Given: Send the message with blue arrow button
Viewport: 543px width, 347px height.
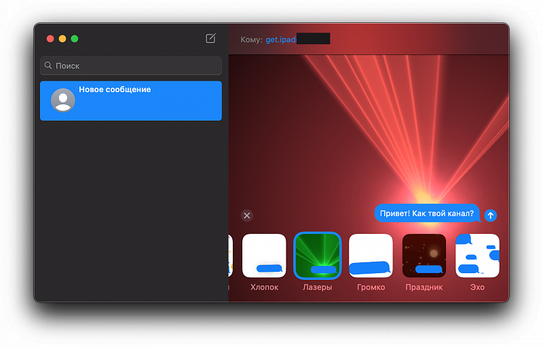Looking at the screenshot, I should 490,216.
